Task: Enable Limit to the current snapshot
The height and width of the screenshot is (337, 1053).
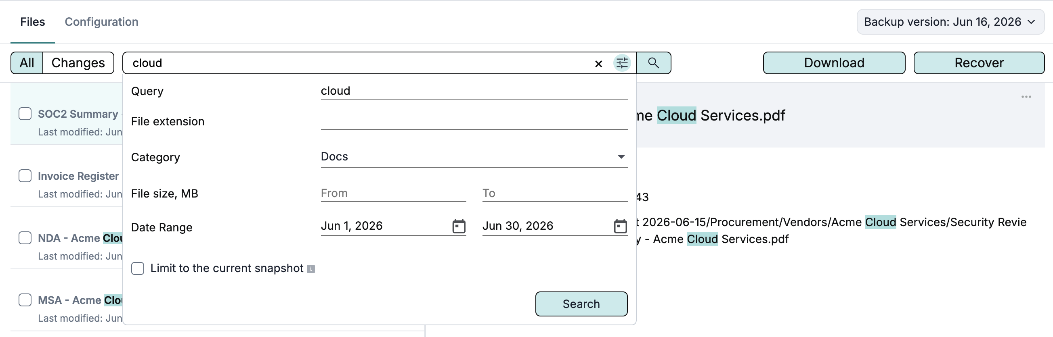Action: [x=138, y=268]
